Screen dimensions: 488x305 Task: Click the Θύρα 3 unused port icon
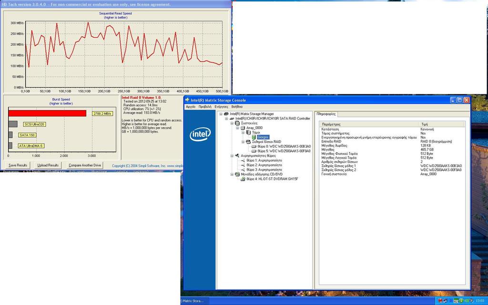[x=243, y=170]
